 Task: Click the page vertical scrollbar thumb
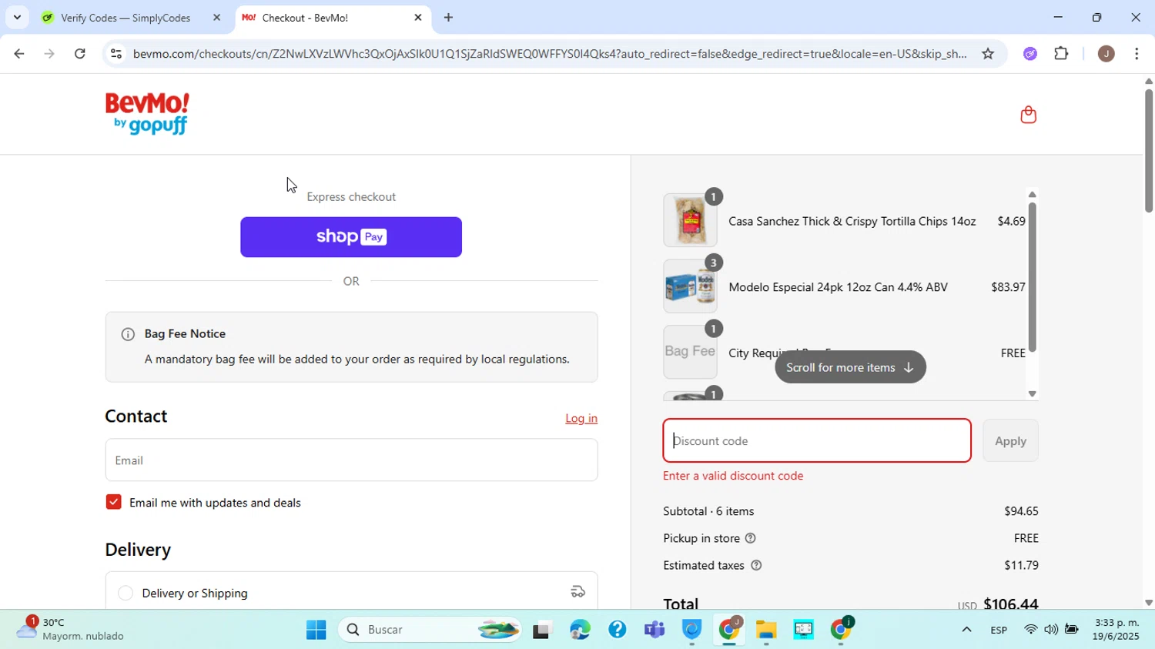click(1148, 150)
